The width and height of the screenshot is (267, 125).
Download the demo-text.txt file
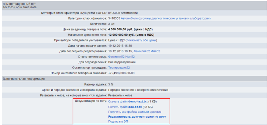pos(128,102)
